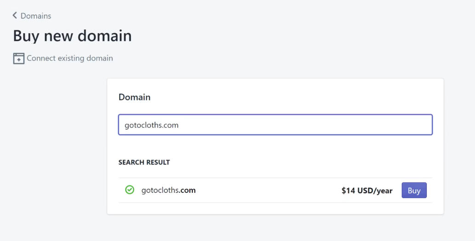Click the Buy new domain page heading
475x241 pixels.
tap(72, 36)
